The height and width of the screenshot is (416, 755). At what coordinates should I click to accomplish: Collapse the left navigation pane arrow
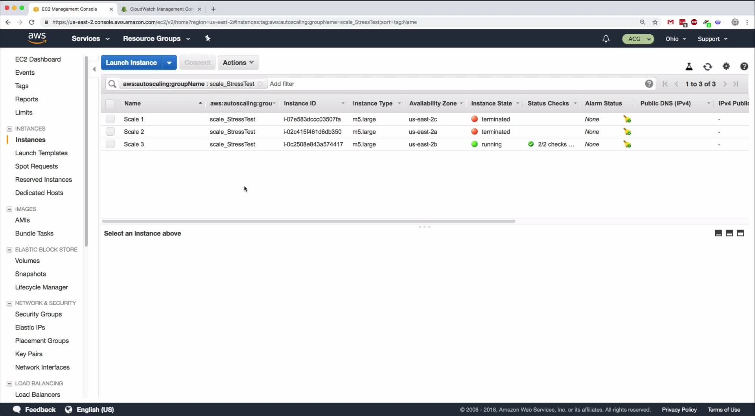tap(94, 69)
